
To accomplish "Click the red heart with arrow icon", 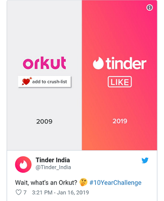I will click(27, 81).
